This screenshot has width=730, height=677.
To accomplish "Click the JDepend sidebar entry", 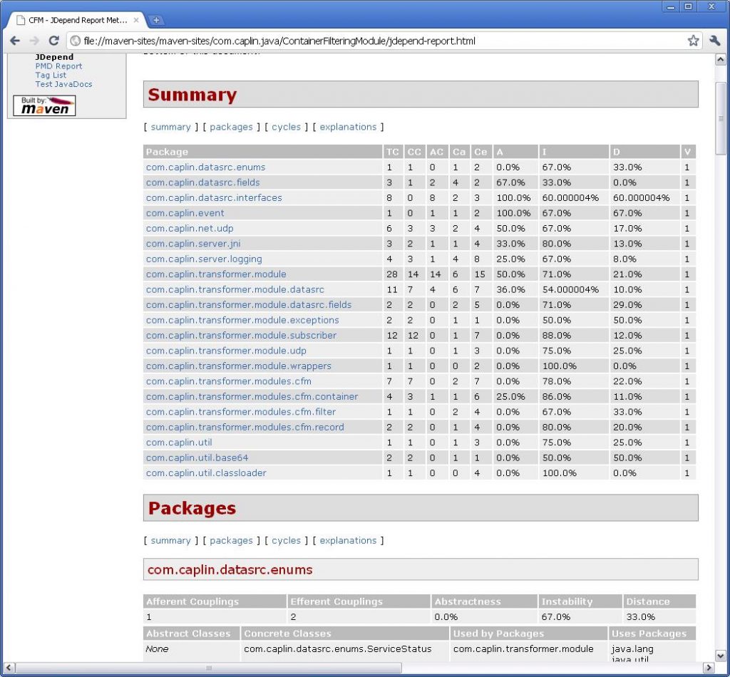I will pos(54,57).
